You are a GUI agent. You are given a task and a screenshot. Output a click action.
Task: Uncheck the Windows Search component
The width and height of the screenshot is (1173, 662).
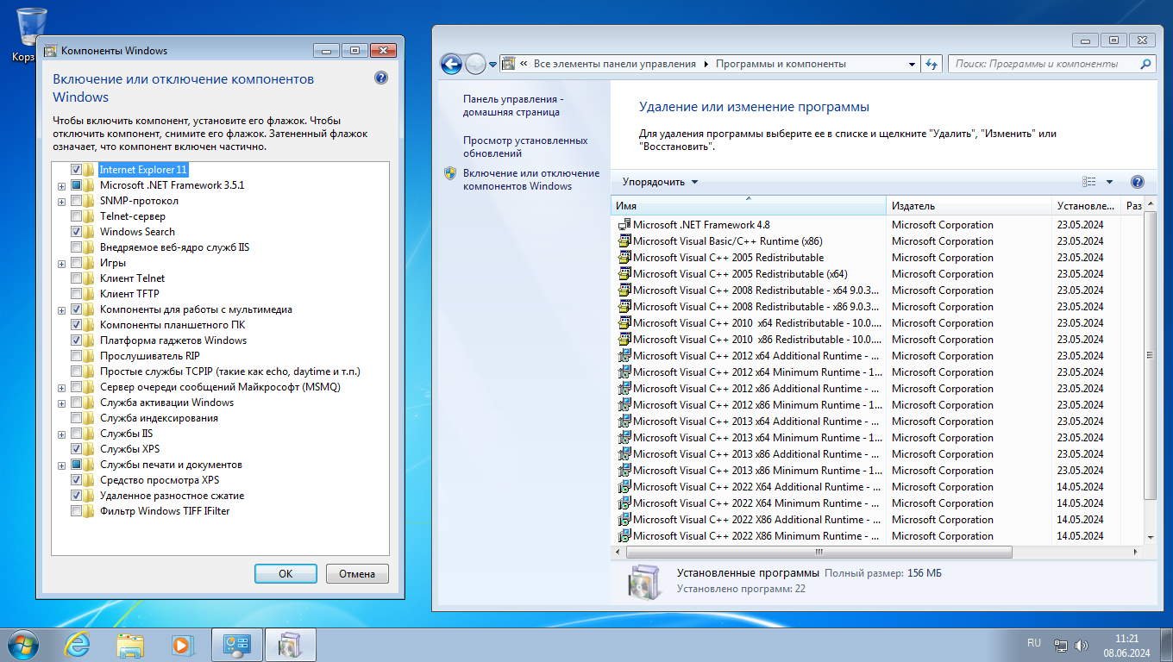[77, 232]
